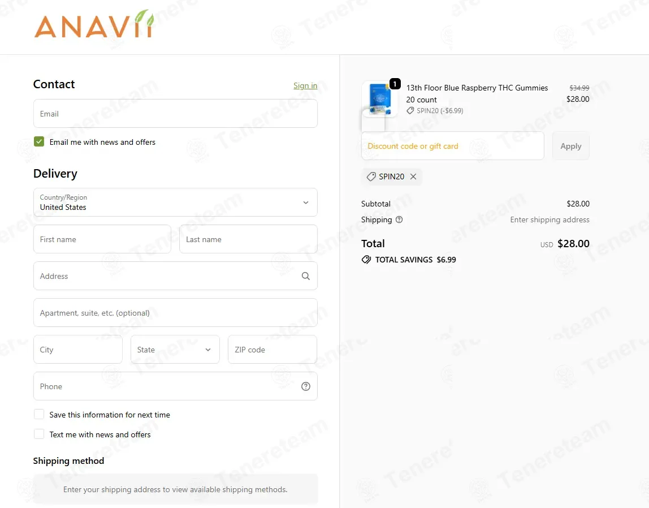Click the Apply discount button
The height and width of the screenshot is (508, 649).
click(x=571, y=146)
